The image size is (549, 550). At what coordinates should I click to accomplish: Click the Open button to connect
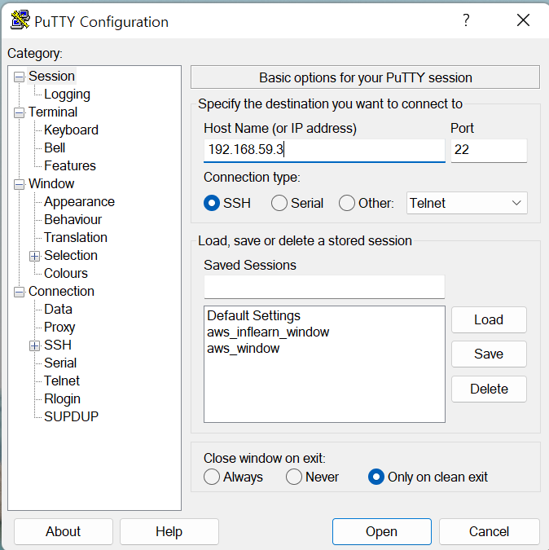[382, 532]
